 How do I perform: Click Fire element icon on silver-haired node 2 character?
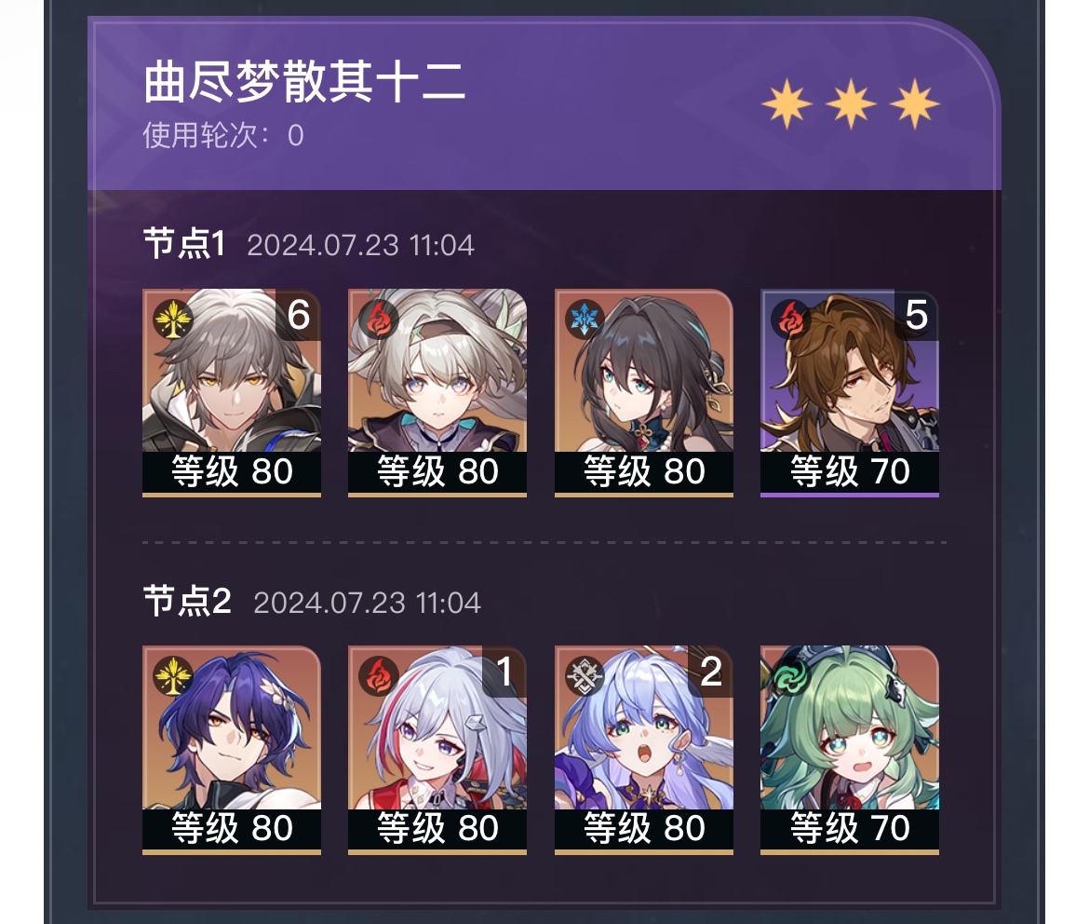pos(379,676)
